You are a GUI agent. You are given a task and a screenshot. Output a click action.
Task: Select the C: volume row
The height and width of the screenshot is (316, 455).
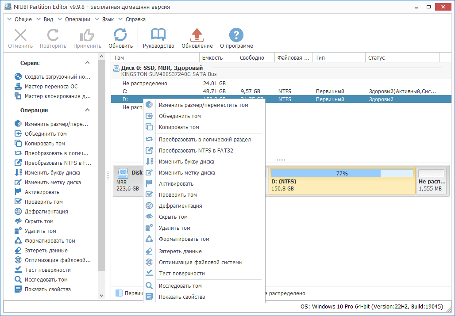click(281, 91)
